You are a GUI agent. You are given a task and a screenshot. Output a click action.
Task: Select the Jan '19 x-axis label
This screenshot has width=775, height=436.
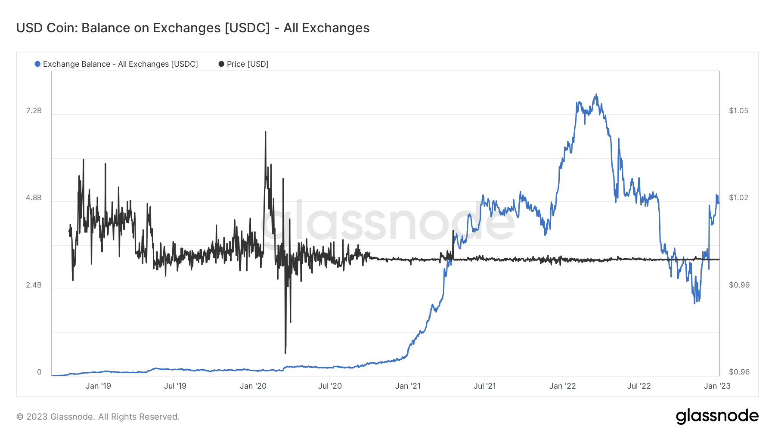98,386
